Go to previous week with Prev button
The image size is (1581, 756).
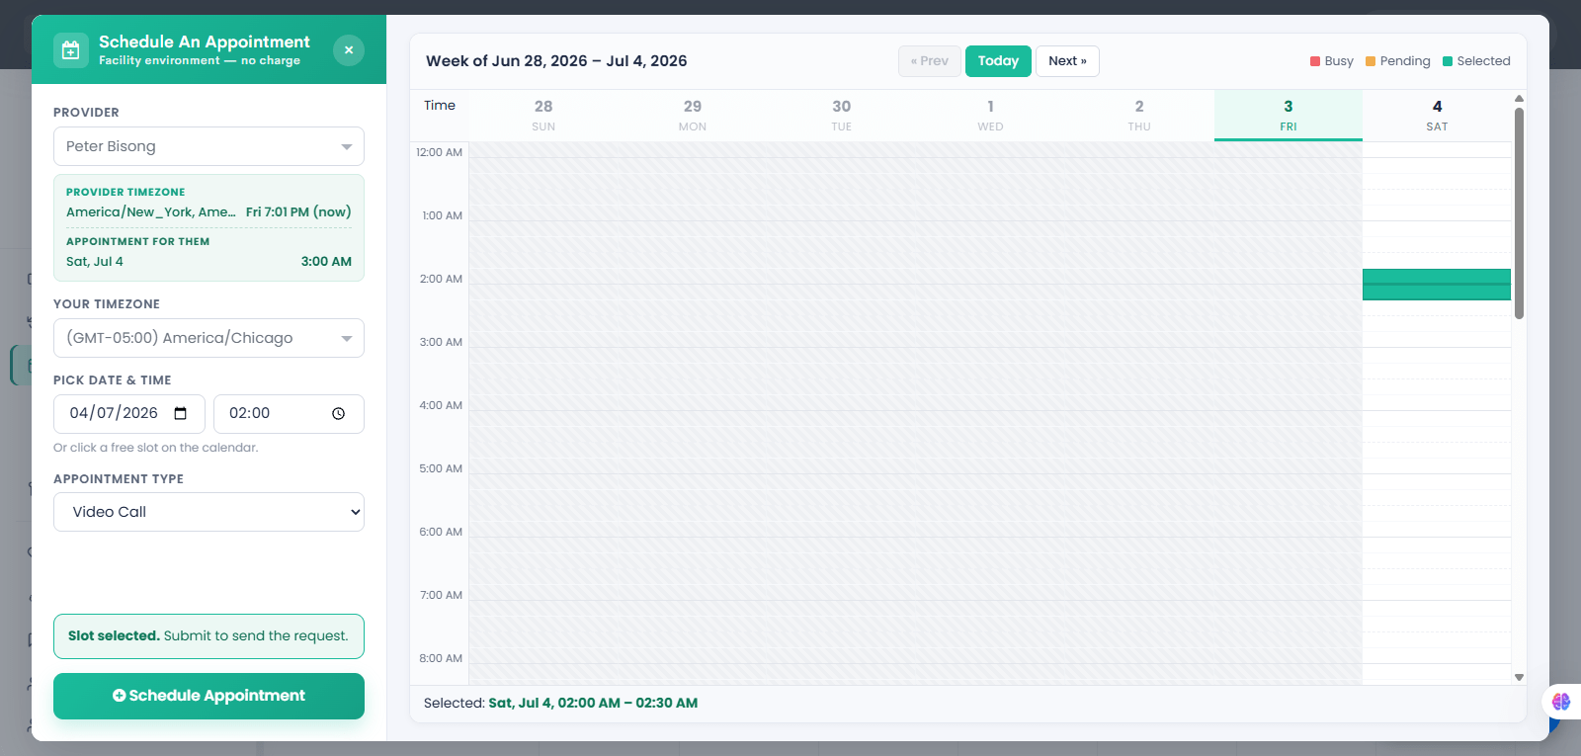click(x=930, y=61)
